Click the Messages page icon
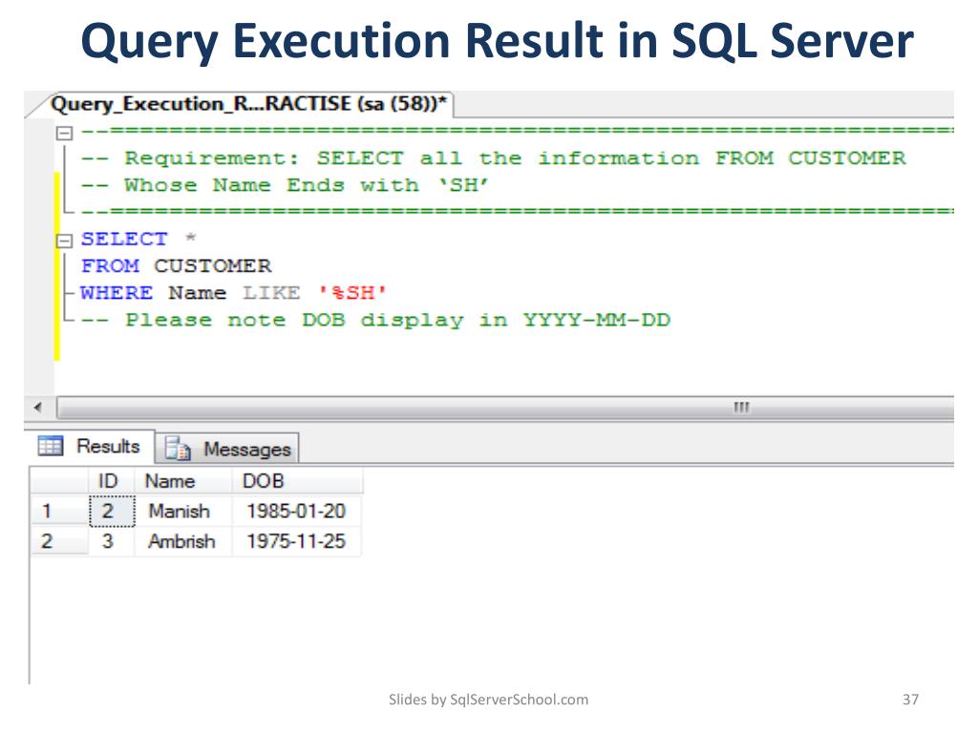 point(178,449)
